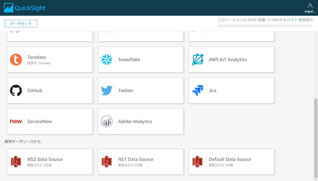
Task: Click the QuickSight title text
Action: click(30, 8)
